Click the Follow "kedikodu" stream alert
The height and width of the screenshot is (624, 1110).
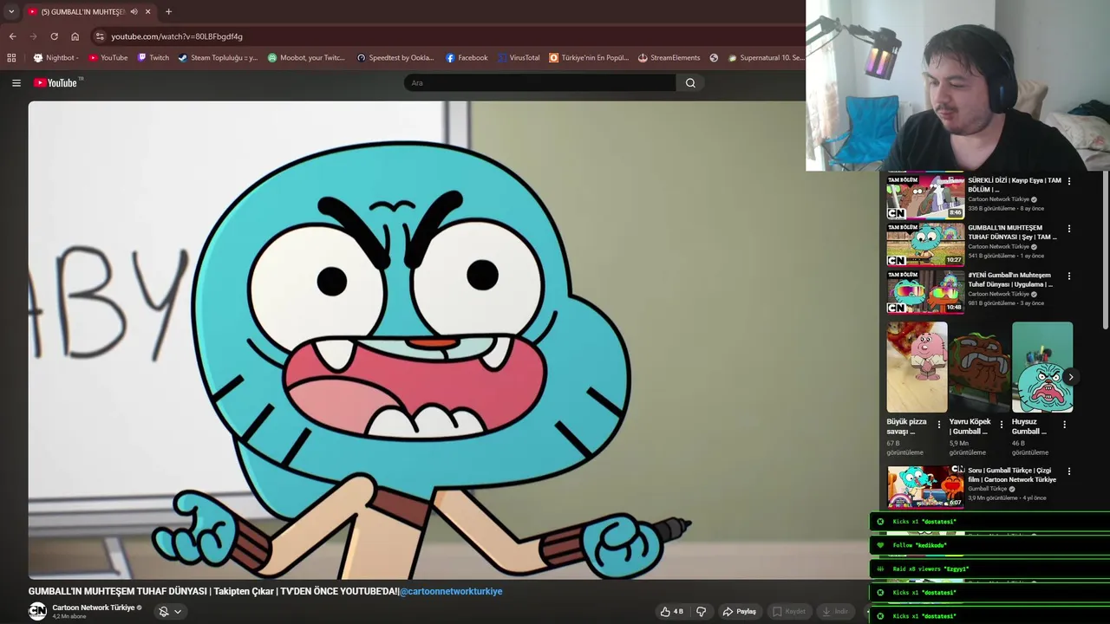tap(989, 545)
